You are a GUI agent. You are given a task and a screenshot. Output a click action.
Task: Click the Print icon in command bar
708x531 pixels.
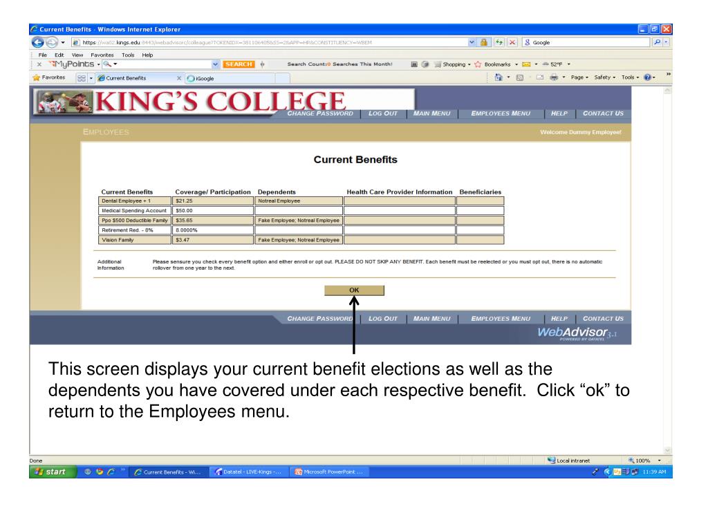pyautogui.click(x=554, y=77)
